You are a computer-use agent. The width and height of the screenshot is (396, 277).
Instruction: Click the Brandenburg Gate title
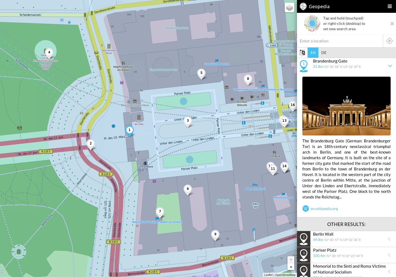pyautogui.click(x=330, y=61)
